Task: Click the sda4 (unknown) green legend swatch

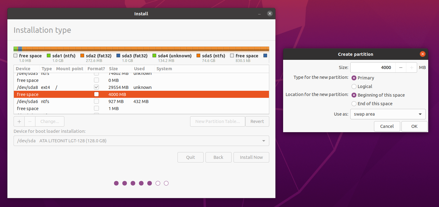Action: [x=154, y=56]
